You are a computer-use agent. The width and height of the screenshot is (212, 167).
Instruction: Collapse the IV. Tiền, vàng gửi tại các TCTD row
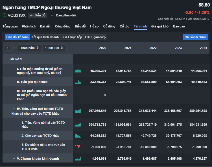[x=14, y=108]
